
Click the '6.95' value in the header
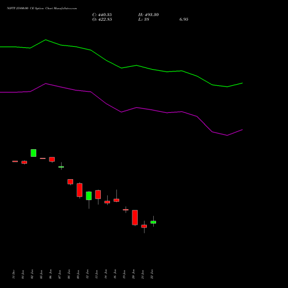point(184,20)
